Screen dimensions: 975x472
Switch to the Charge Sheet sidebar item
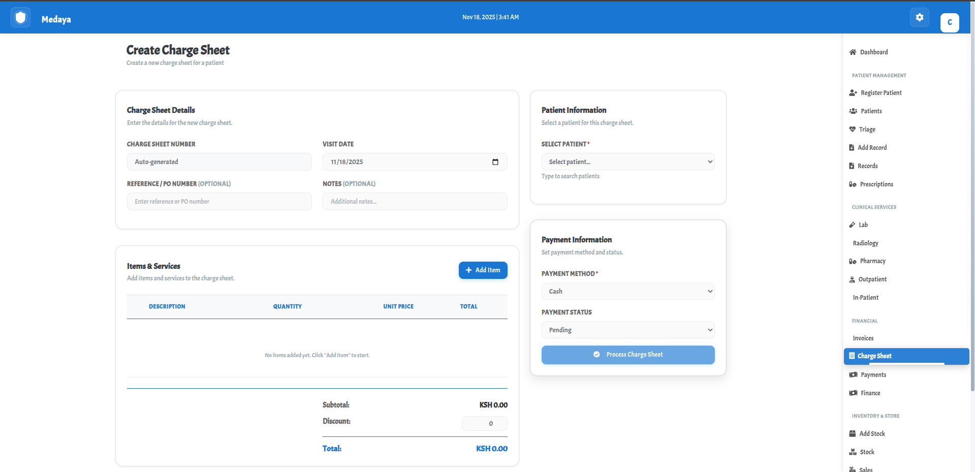(x=874, y=356)
